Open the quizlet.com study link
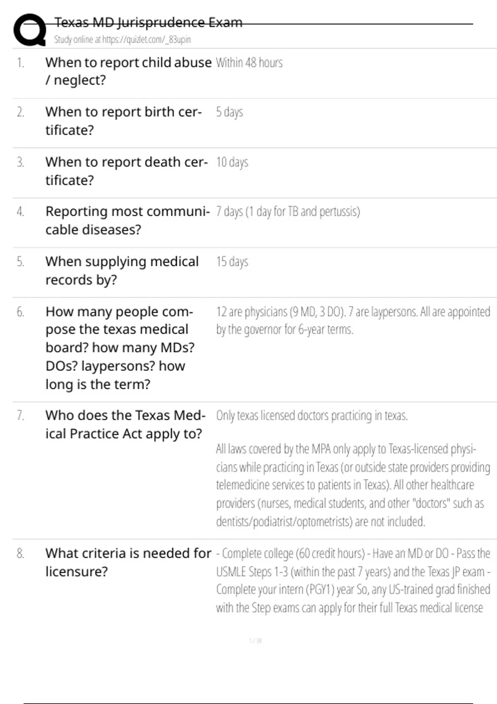The image size is (497, 704). (122, 40)
